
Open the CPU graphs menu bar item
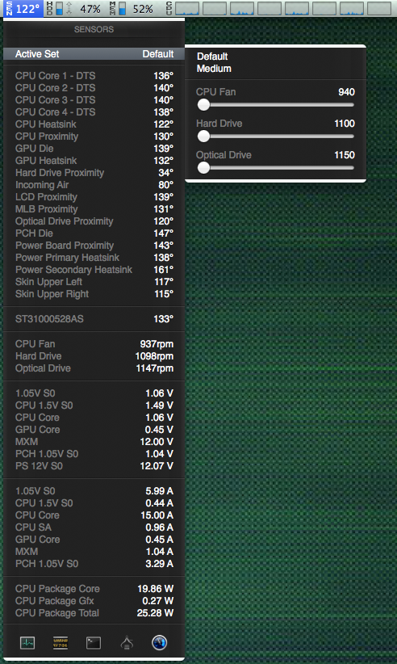pos(279,8)
